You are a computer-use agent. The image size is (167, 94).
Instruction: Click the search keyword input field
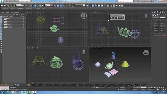pyautogui.click(x=126, y=1)
